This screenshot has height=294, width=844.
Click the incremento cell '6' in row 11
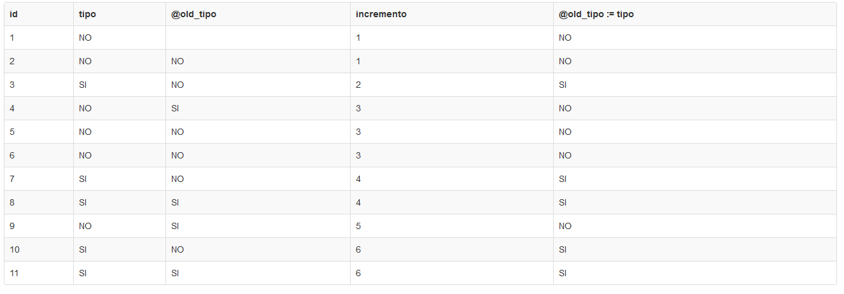click(452, 273)
